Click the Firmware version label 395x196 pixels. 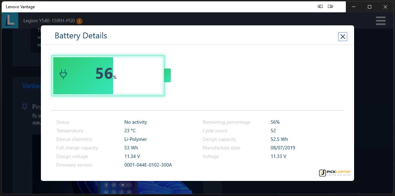74,165
